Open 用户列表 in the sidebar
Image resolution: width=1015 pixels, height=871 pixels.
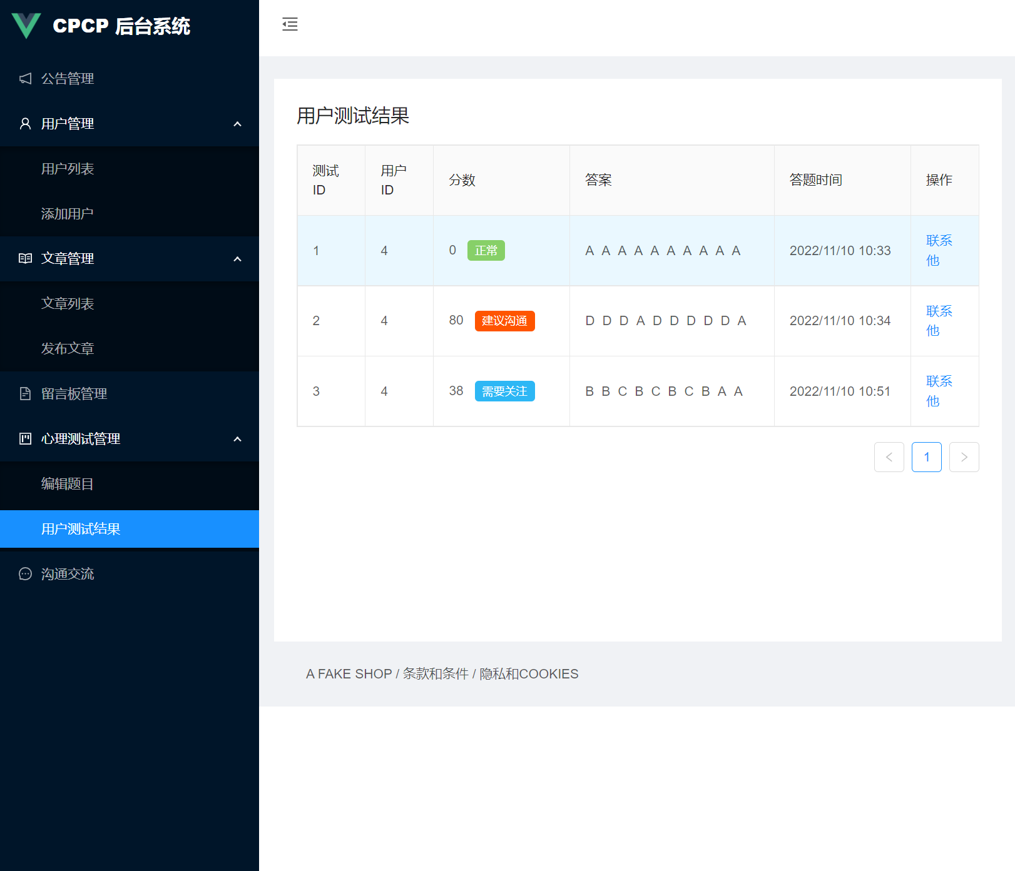tap(130, 169)
